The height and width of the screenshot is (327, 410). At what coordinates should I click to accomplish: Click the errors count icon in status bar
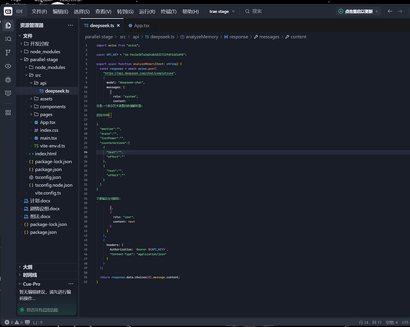click(x=7, y=322)
